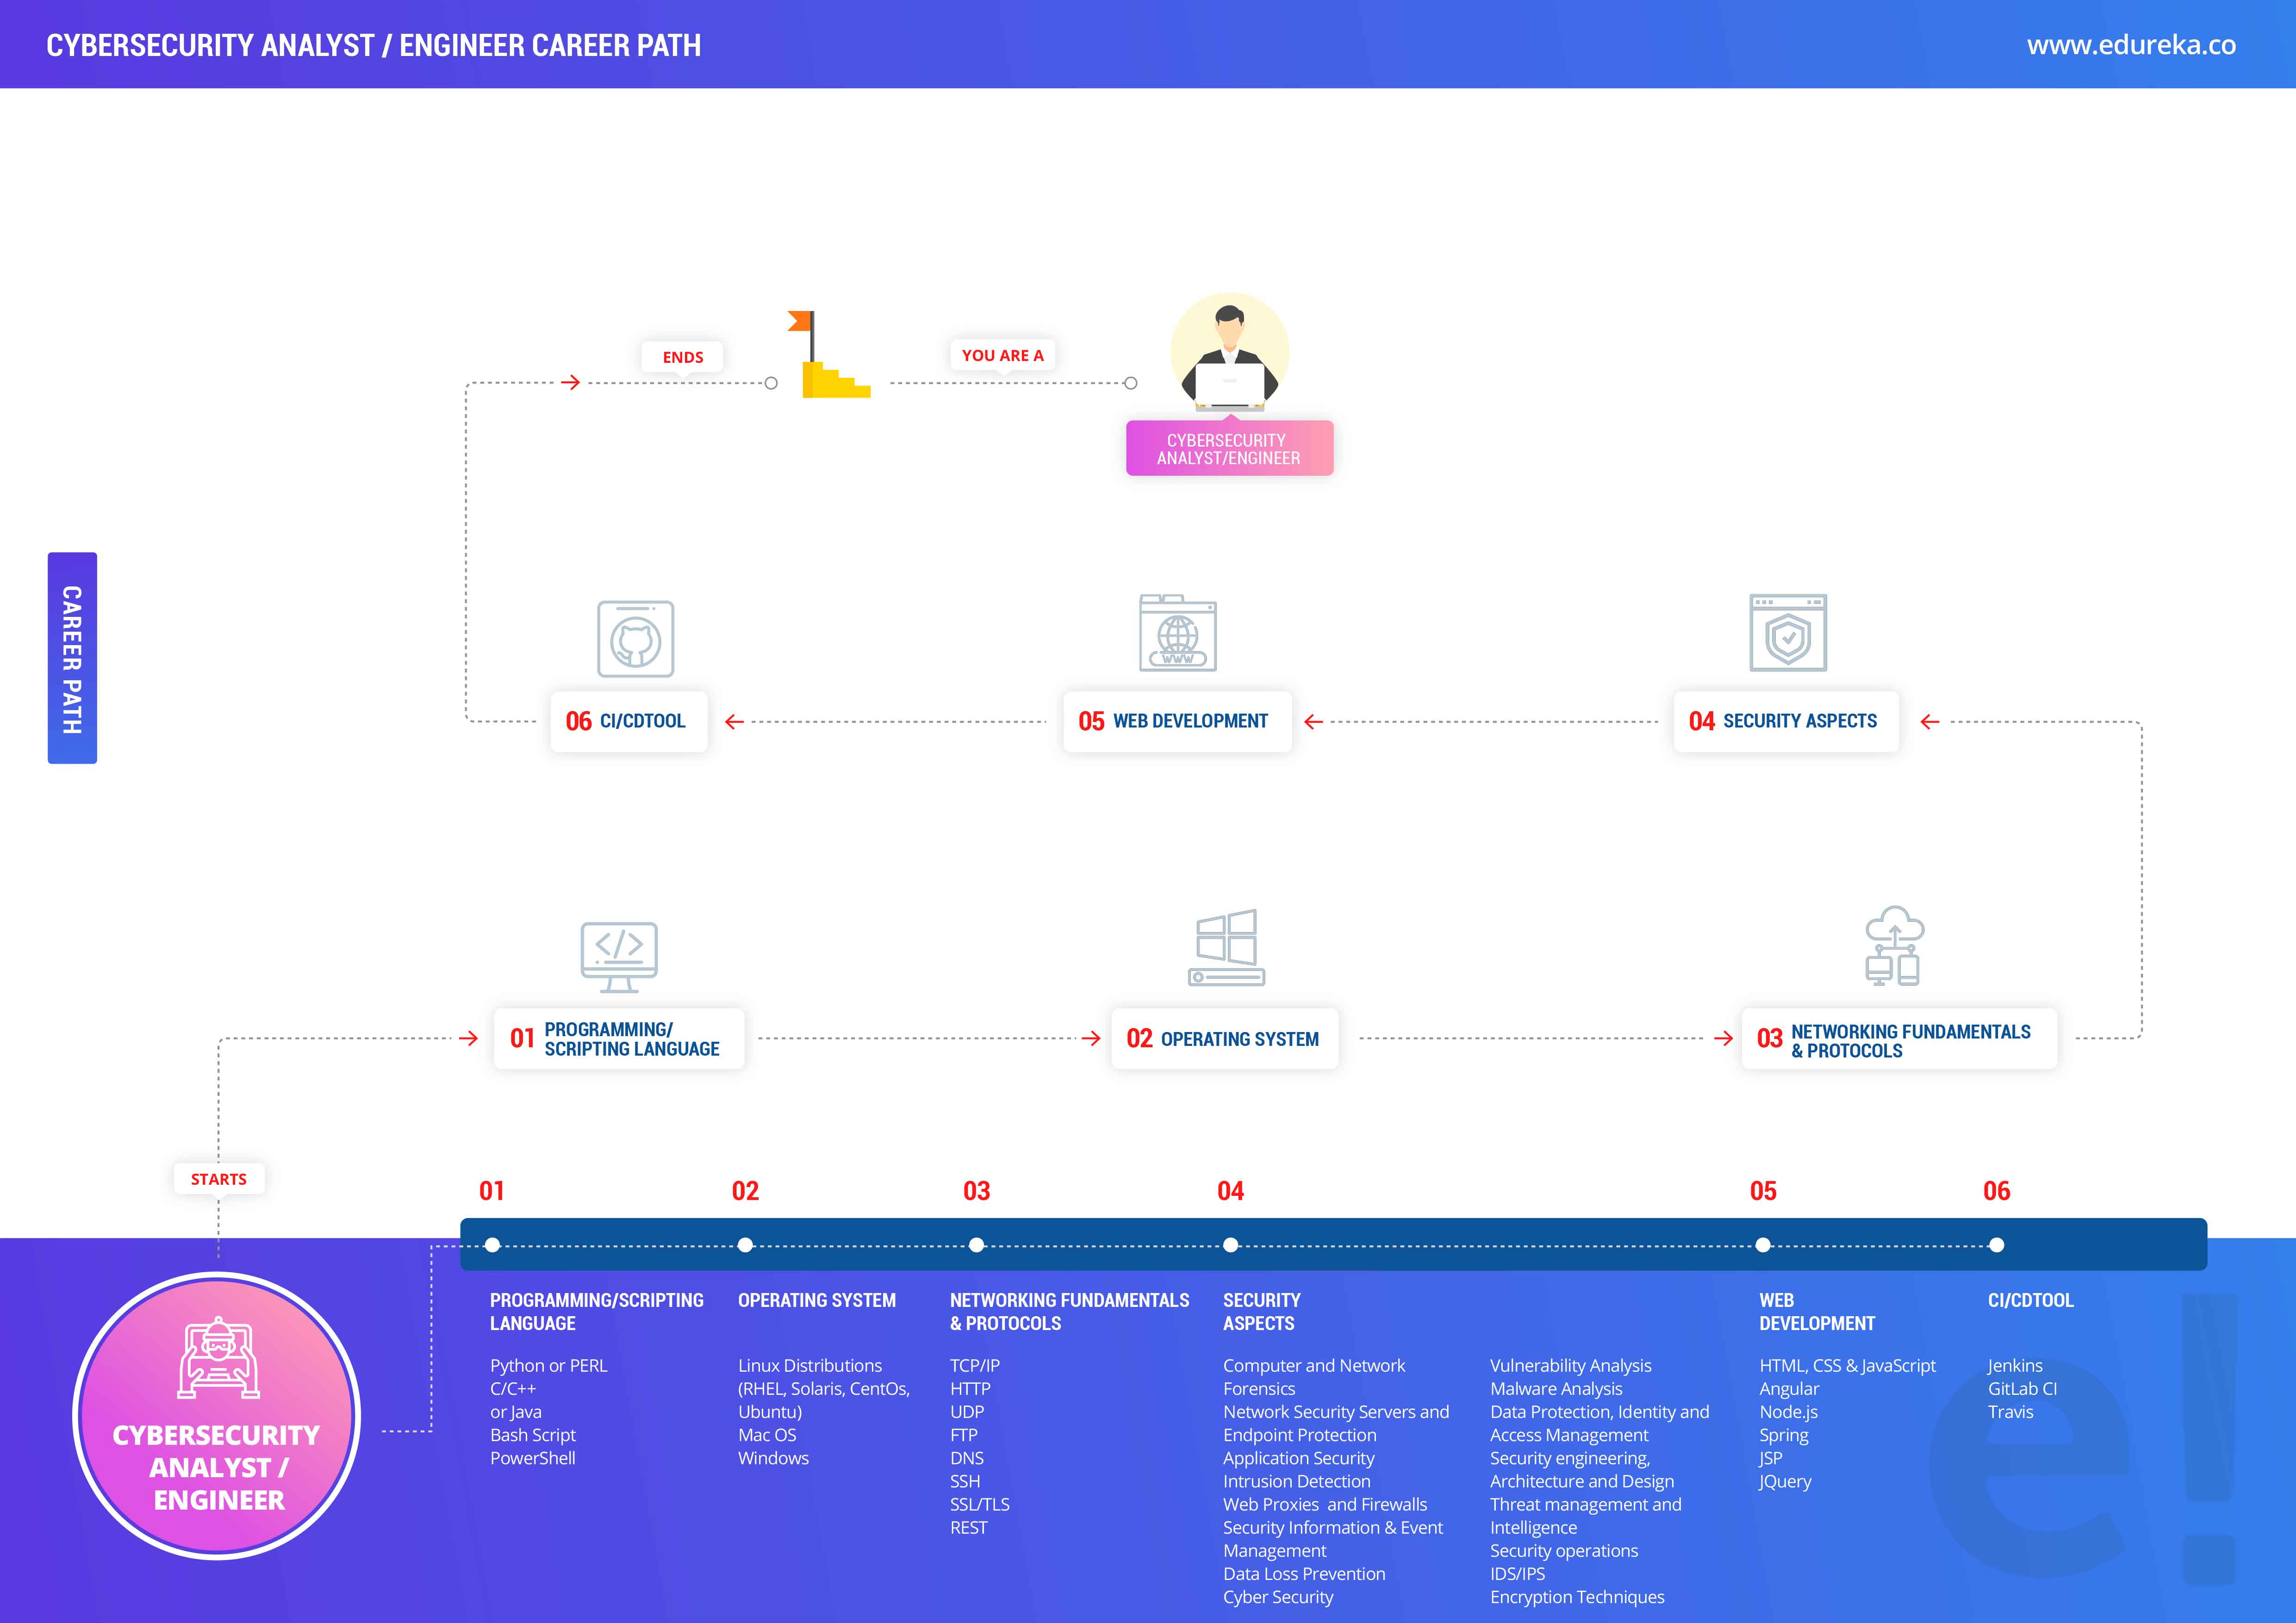Click the GitHub CI/CD tool icon
The height and width of the screenshot is (1623, 2296).
click(635, 639)
